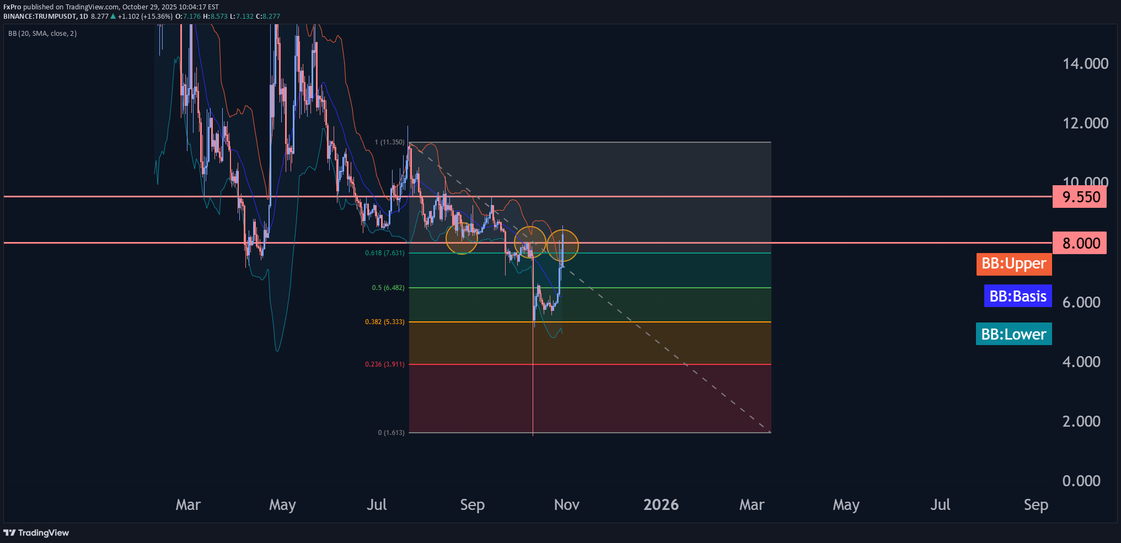Image resolution: width=1121 pixels, height=543 pixels.
Task: Select the 0.382 (5.333) Fibonacci label
Action: (x=384, y=322)
